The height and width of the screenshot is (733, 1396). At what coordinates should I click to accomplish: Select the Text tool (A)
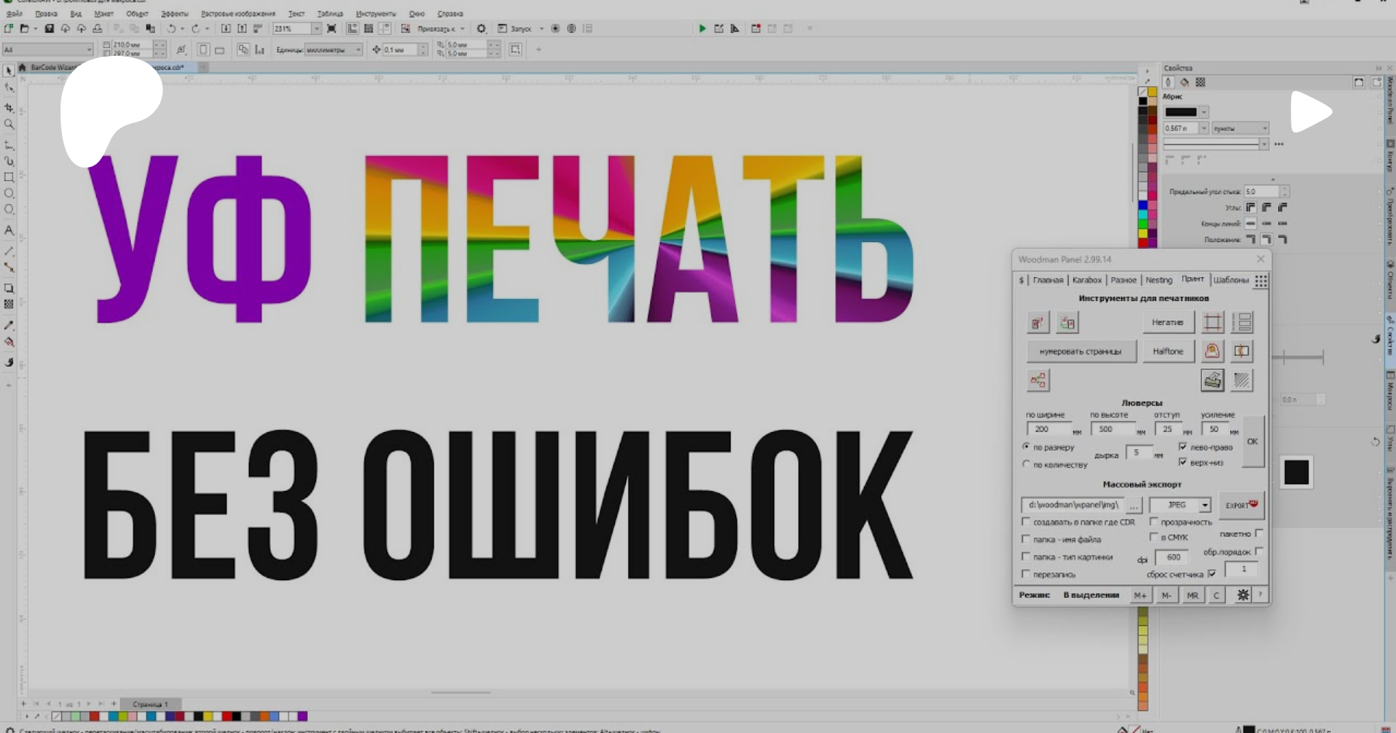(x=9, y=230)
